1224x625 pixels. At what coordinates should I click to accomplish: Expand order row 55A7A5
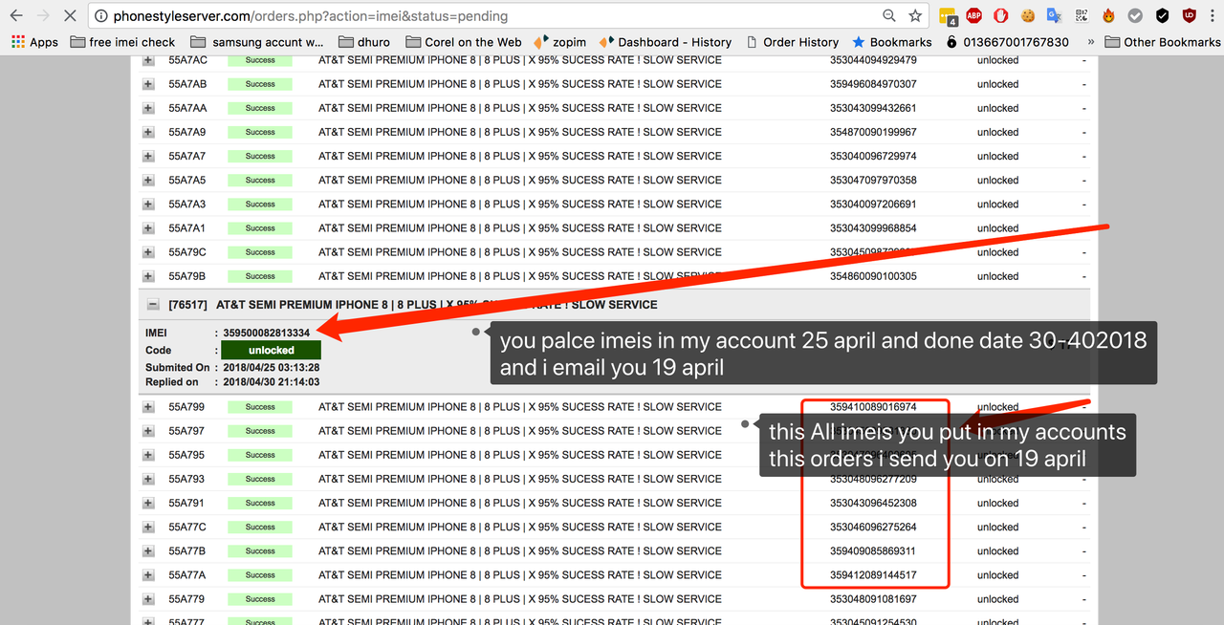[x=148, y=180]
